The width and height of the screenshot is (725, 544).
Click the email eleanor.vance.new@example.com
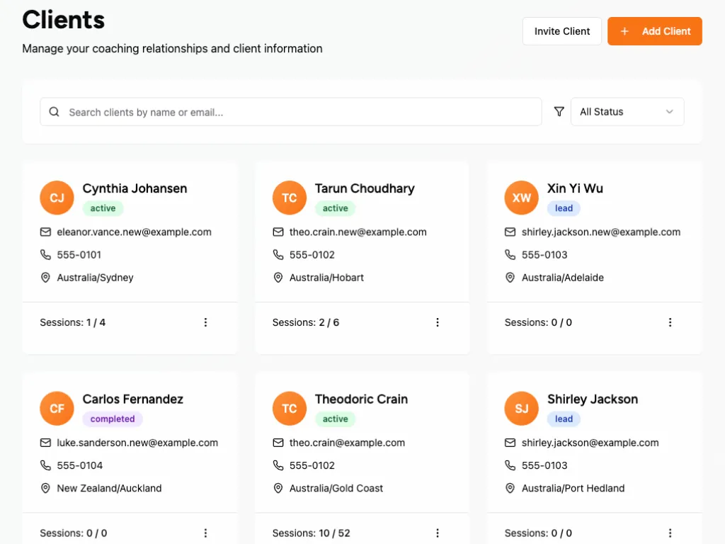tap(134, 232)
